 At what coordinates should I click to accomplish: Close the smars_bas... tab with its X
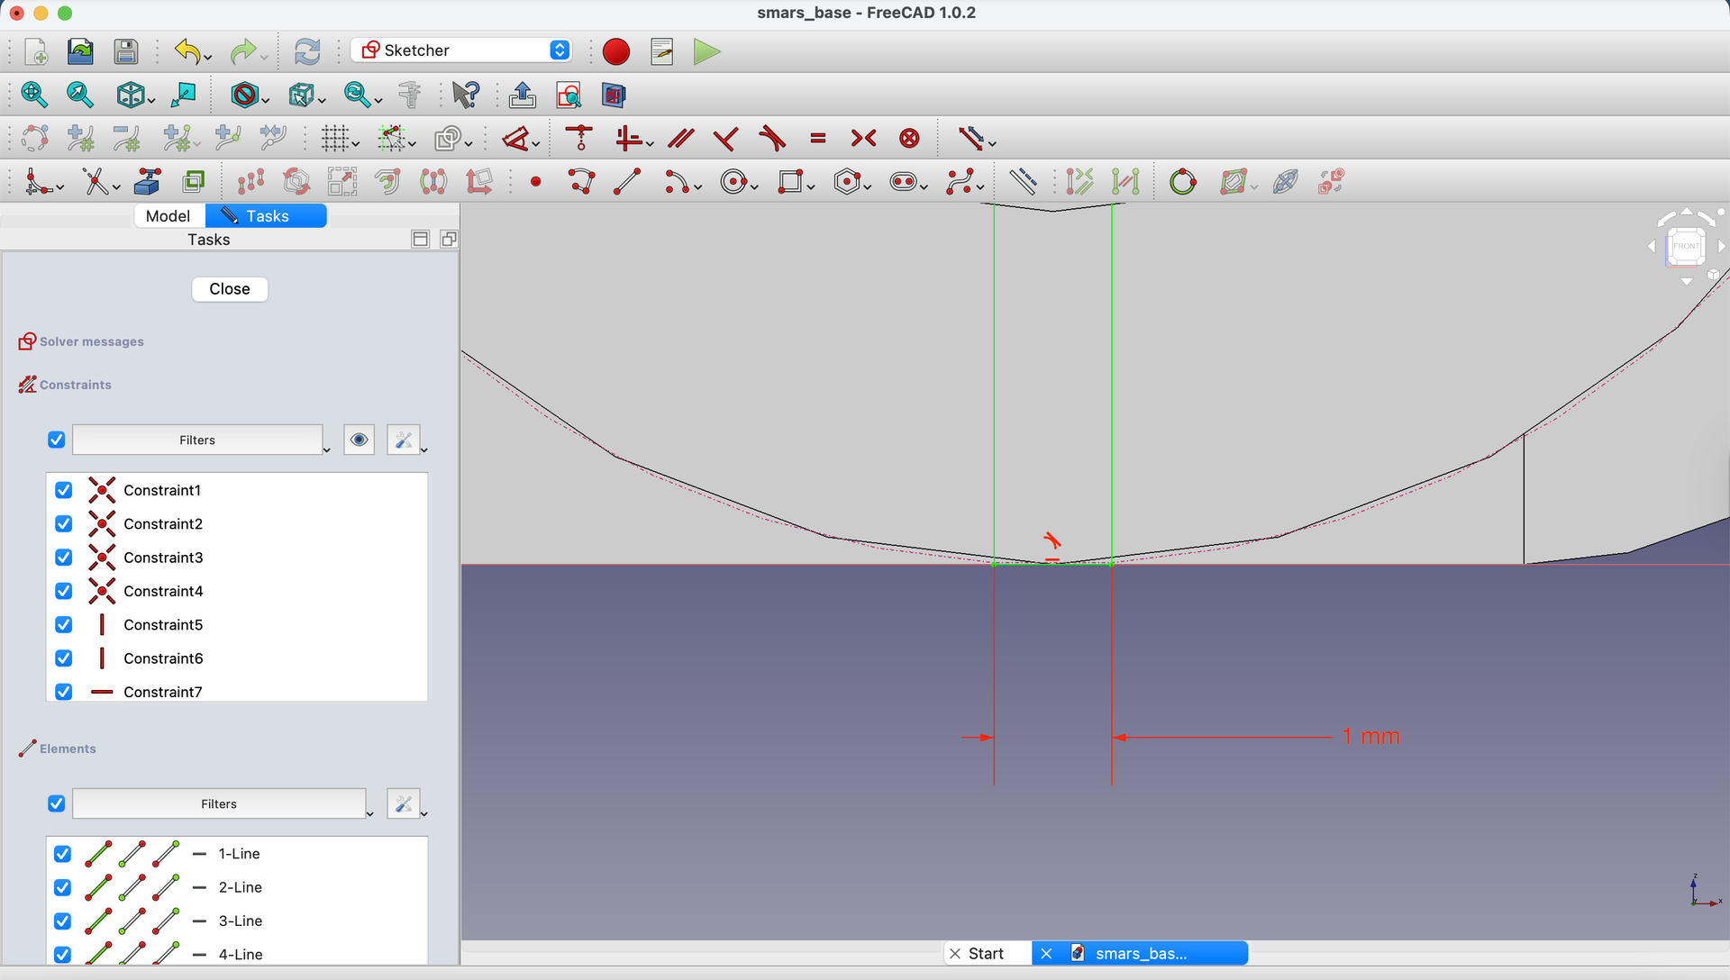click(1046, 953)
